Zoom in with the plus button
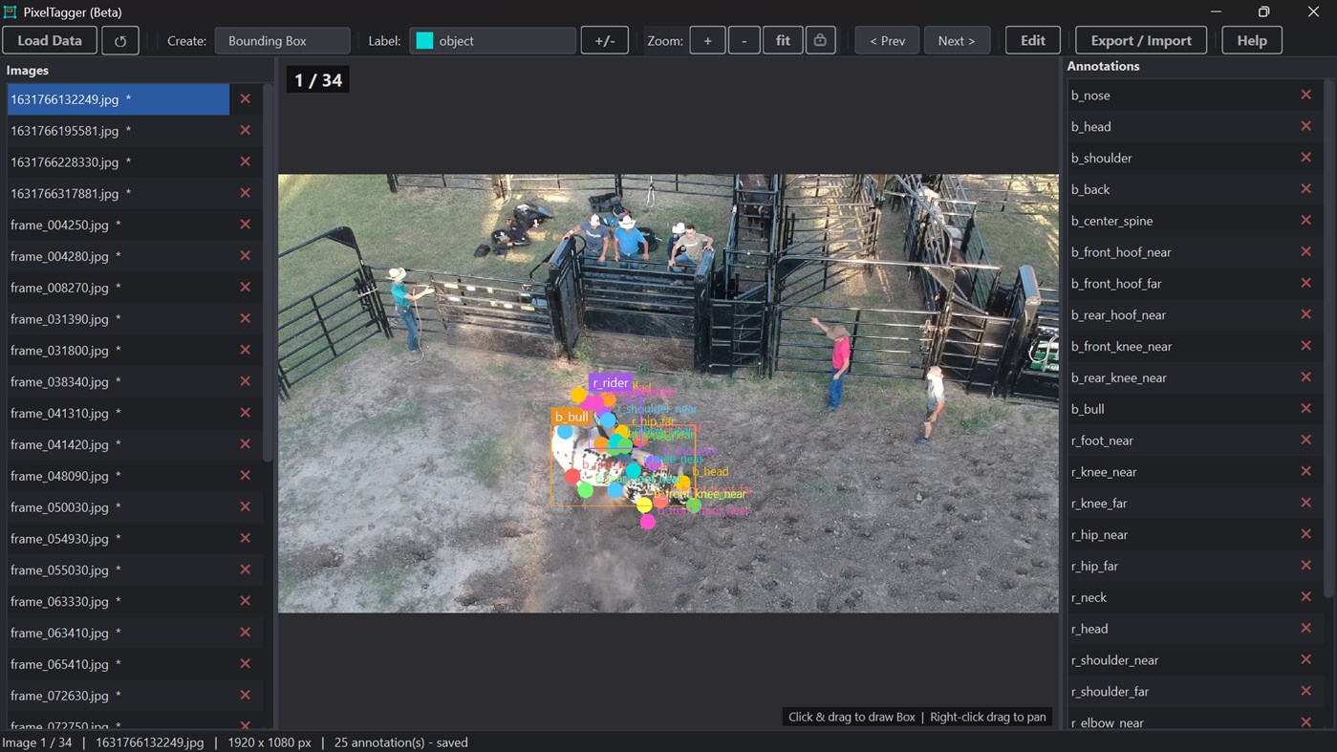Screen dimensions: 1337x752 pyautogui.click(x=707, y=41)
